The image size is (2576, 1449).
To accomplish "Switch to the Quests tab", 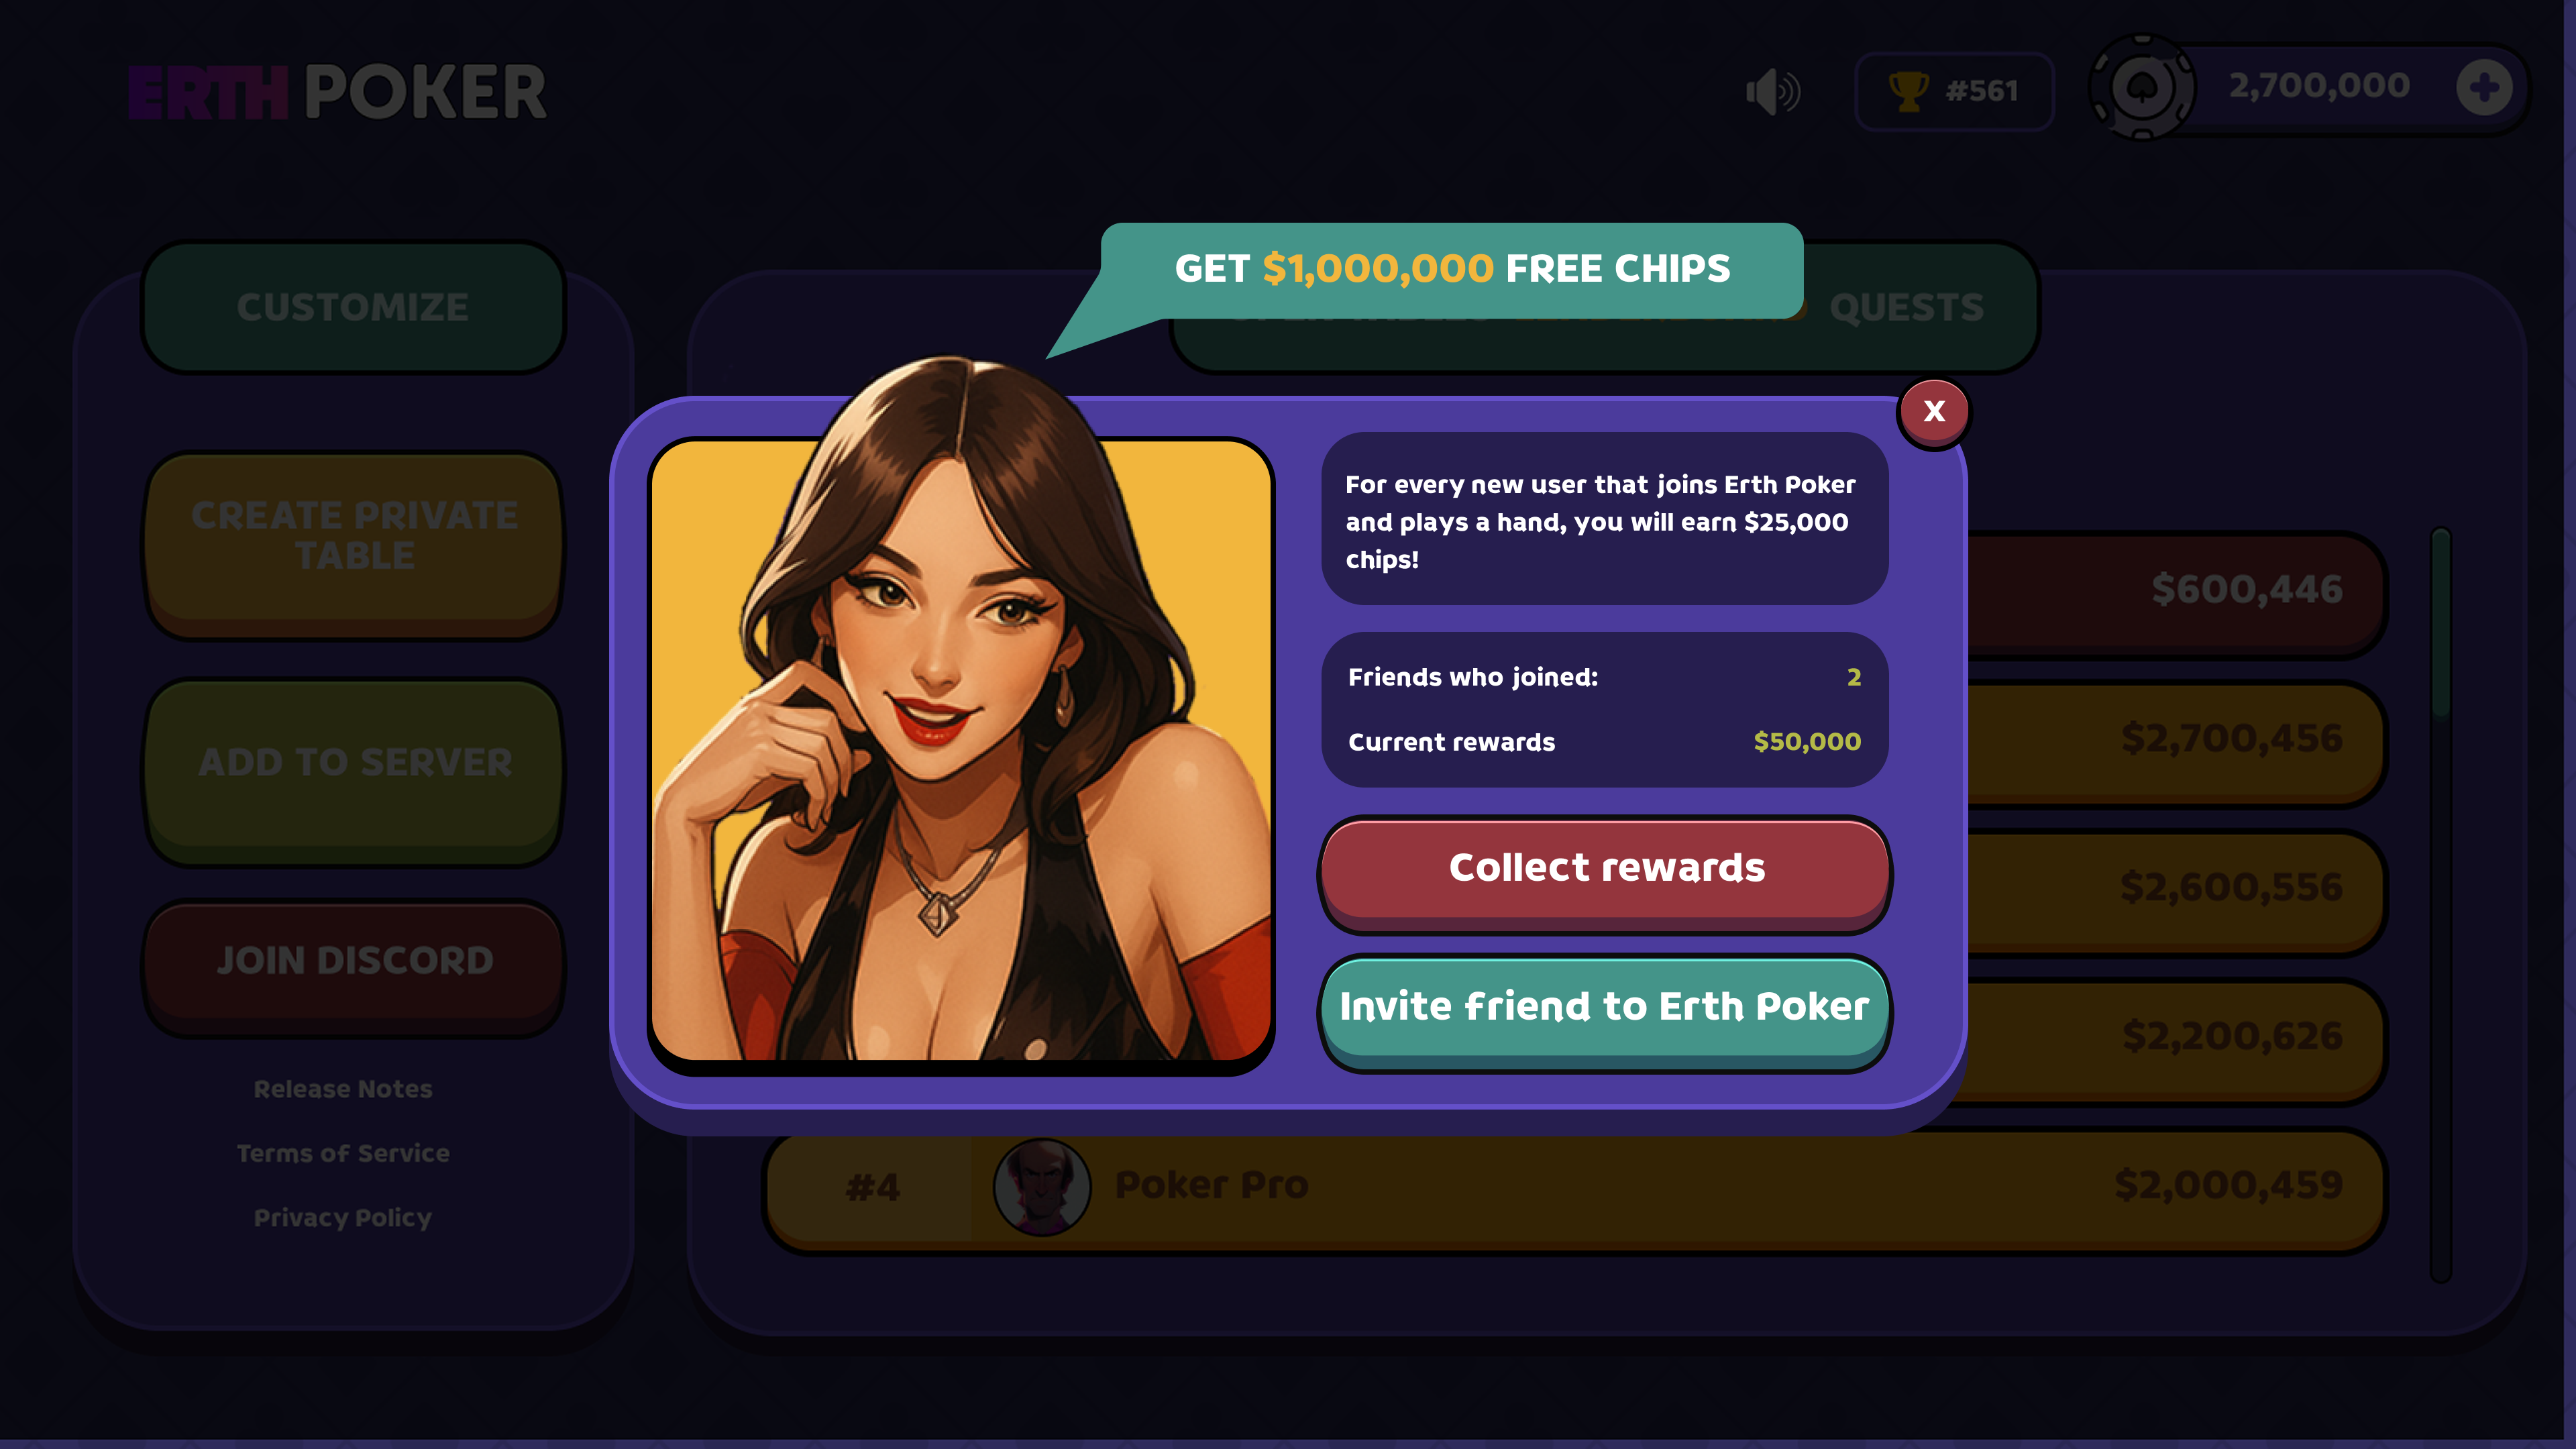I will click(1906, 307).
